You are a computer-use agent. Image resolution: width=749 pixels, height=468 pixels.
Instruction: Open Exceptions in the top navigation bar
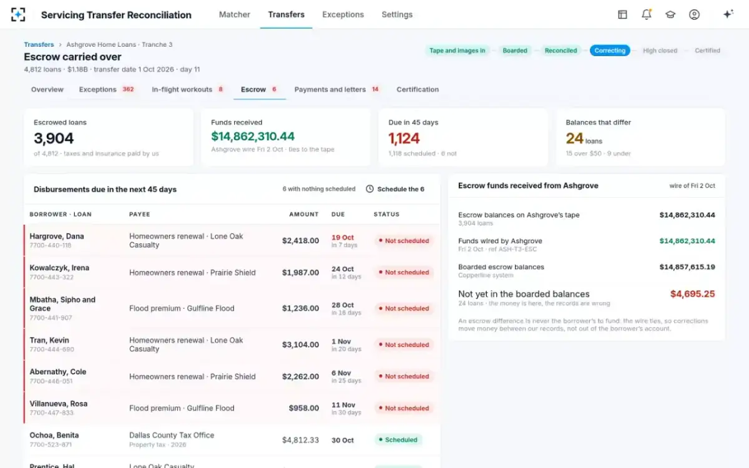343,14
